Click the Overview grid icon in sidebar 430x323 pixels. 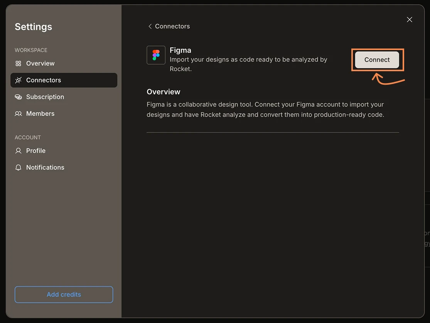click(x=19, y=64)
